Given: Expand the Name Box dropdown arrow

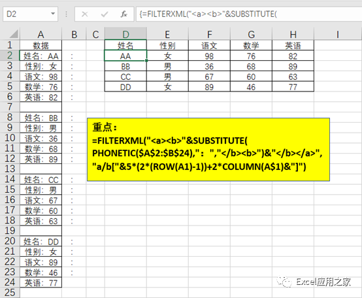Looking at the screenshot, I should pyautogui.click(x=53, y=14).
